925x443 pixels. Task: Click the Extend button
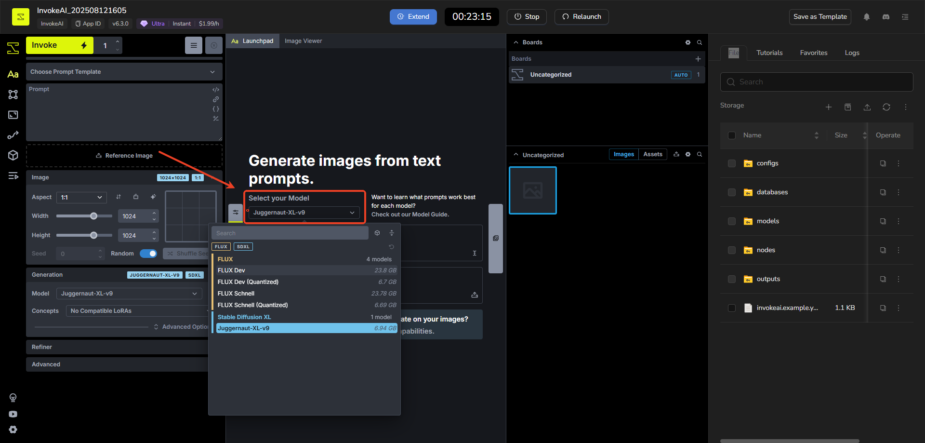[x=413, y=17]
